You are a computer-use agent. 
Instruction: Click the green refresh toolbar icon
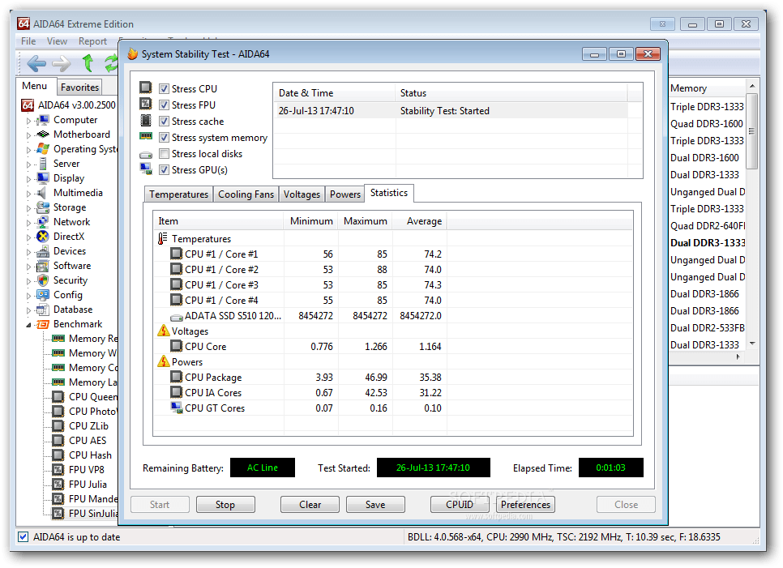[111, 63]
